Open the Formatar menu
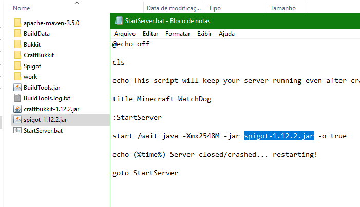 tap(178, 34)
